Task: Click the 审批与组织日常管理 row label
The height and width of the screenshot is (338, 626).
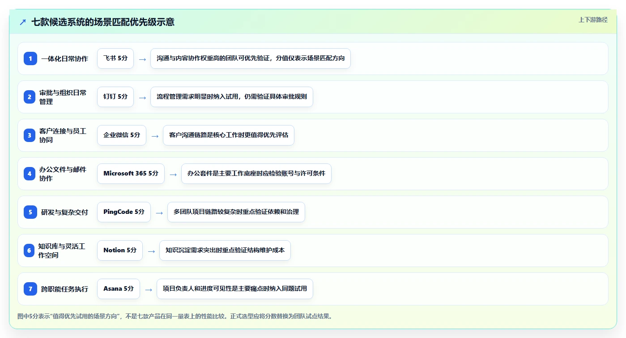Action: tap(63, 97)
